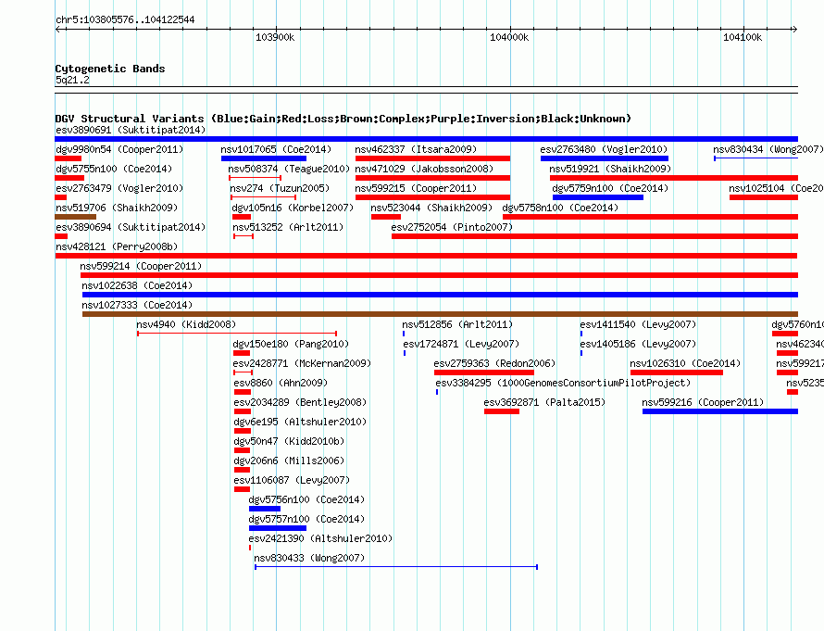Pick the dgv6e195 (Altshuler2010) label
Image resolution: width=824 pixels, height=631 pixels.
[x=300, y=422]
